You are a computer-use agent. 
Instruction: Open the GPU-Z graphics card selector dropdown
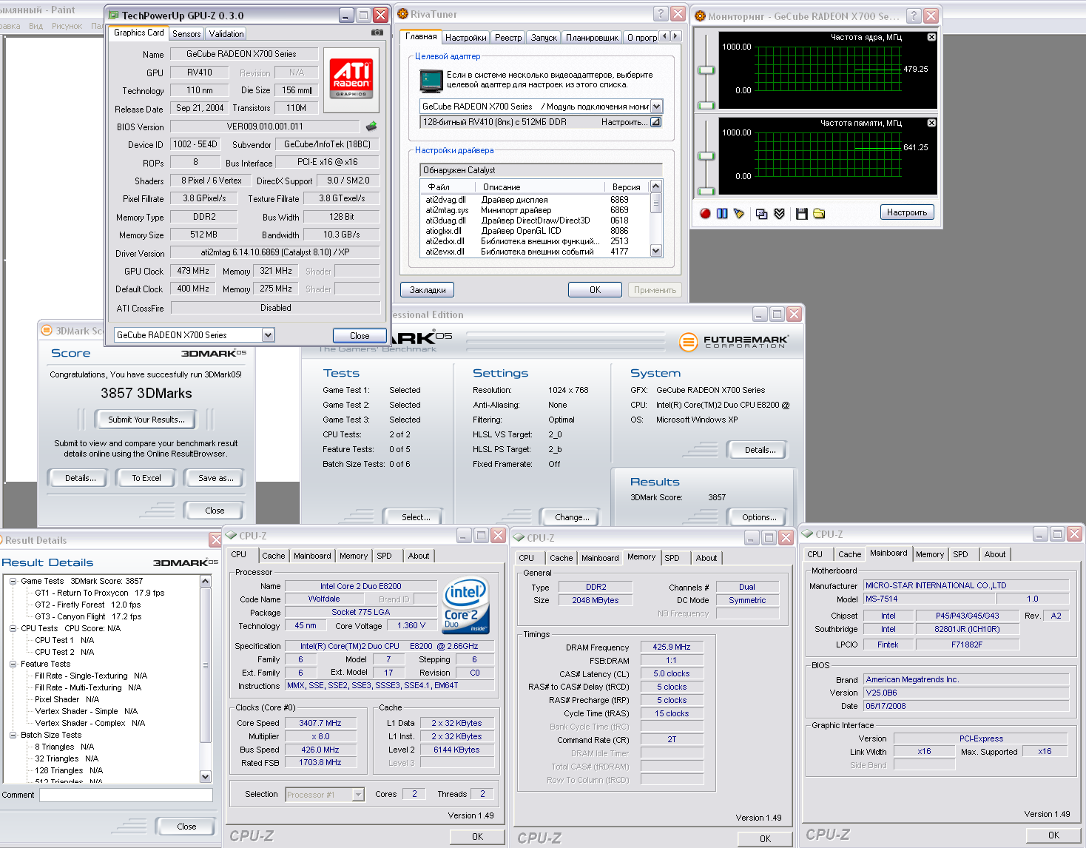coord(268,335)
